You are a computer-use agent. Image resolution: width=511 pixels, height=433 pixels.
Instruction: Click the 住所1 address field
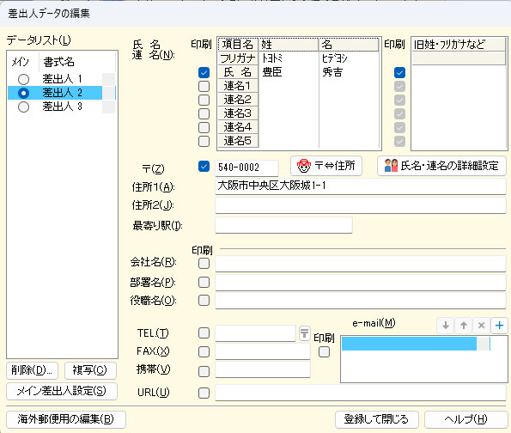point(361,186)
